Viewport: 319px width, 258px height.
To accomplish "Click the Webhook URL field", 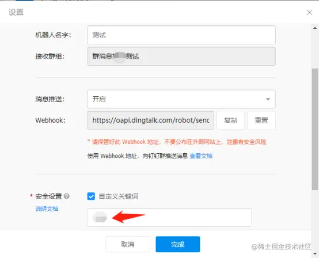I will coord(151,120).
